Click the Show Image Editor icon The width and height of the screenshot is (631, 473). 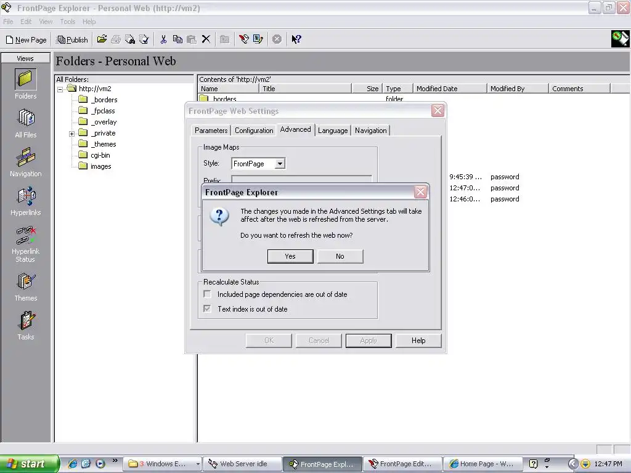258,39
